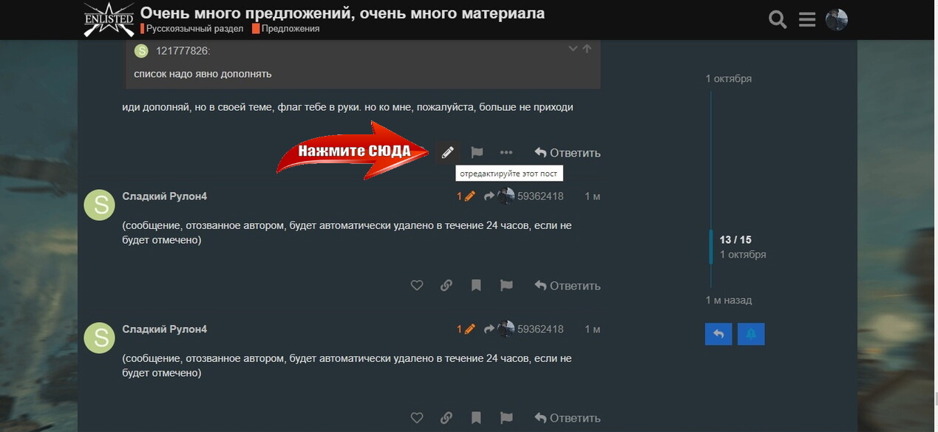Viewport: 938px width, 432px height.
Task: Flag the top post with flag icon
Action: (477, 153)
